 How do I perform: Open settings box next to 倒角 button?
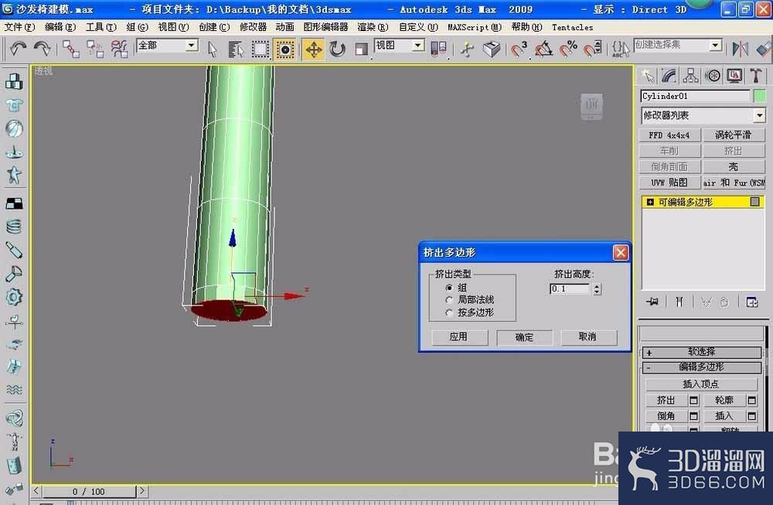(693, 416)
